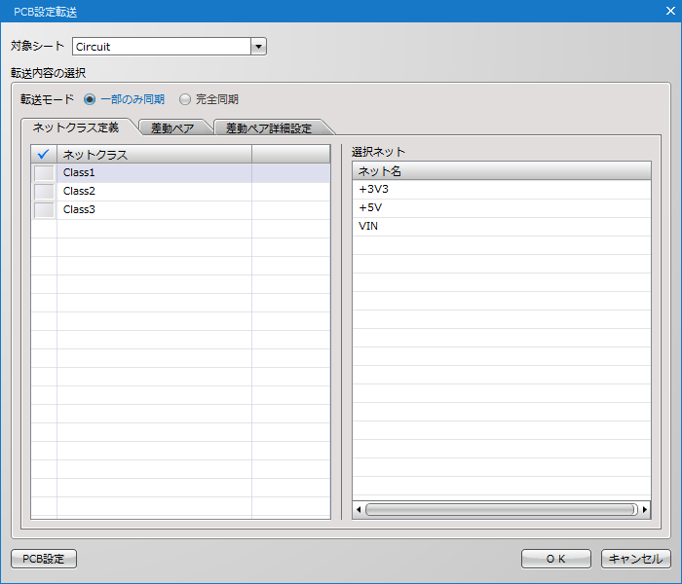The image size is (682, 584).
Task: Select the +3V3 net row
Action: (502, 190)
